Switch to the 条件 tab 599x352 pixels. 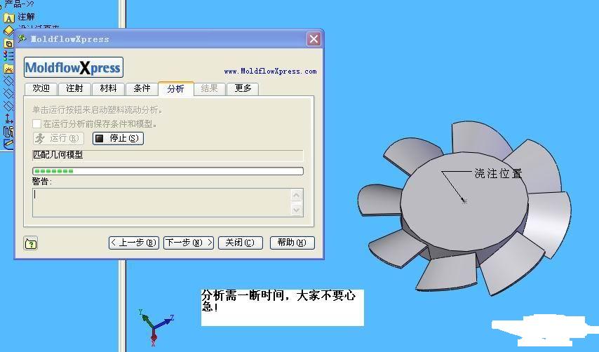click(142, 88)
